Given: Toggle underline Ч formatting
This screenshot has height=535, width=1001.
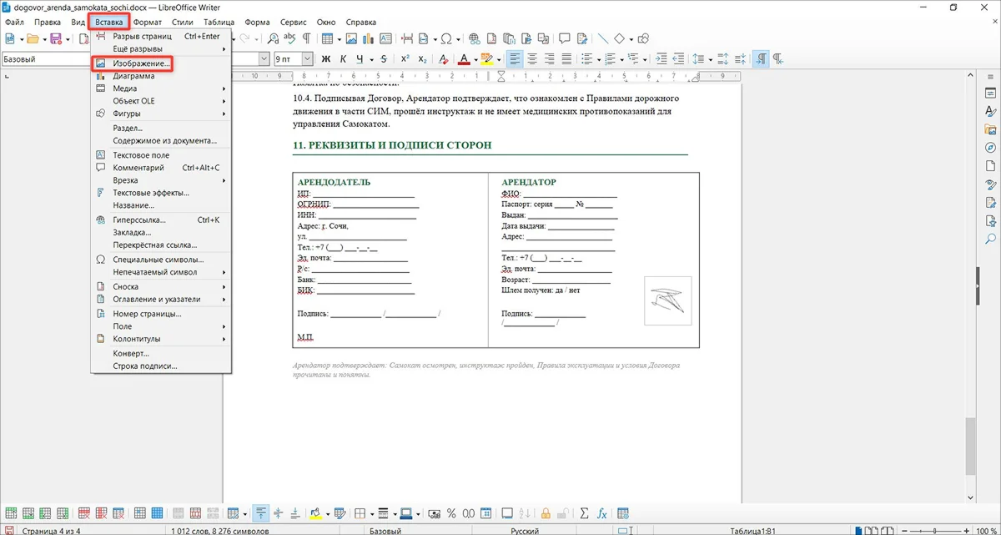Looking at the screenshot, I should (x=360, y=59).
